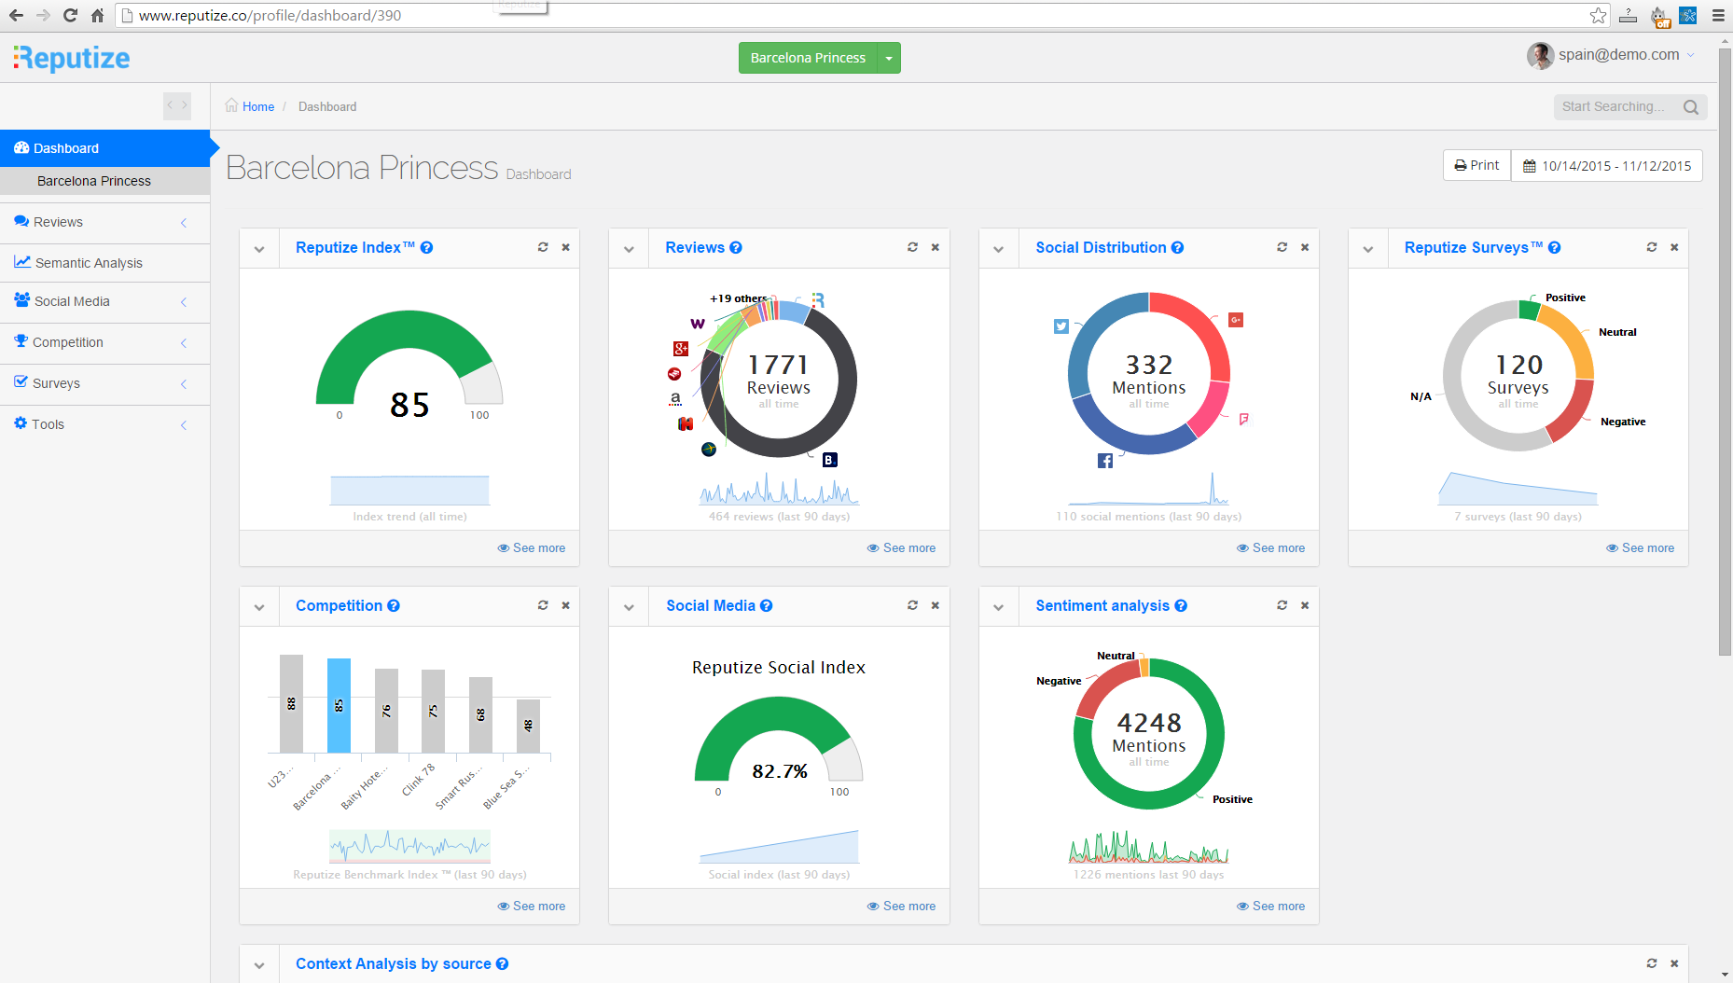The height and width of the screenshot is (983, 1733).
Task: Select the blue Barcelona bar in Competition chart
Action: pos(339,705)
